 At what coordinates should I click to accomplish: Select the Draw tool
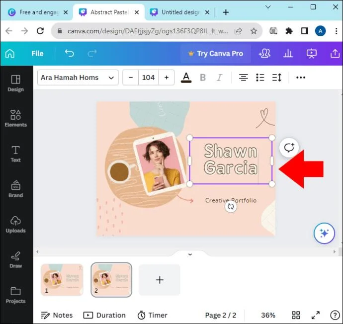[x=15, y=260]
